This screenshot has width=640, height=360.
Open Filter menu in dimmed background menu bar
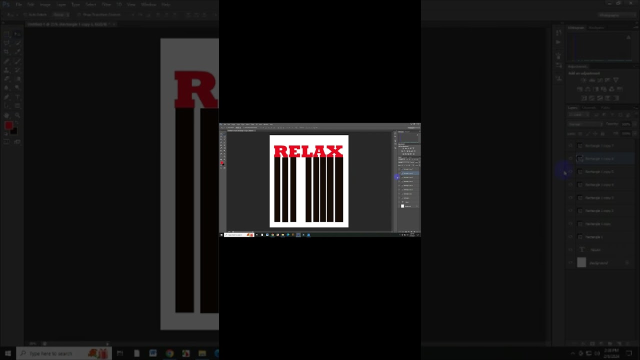point(106,4)
